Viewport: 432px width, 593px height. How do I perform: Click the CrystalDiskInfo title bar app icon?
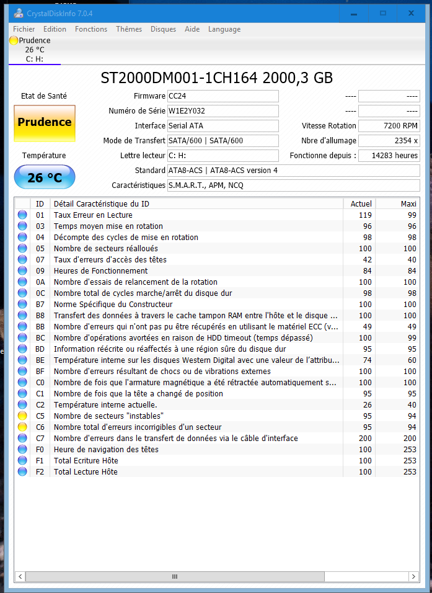[19, 13]
